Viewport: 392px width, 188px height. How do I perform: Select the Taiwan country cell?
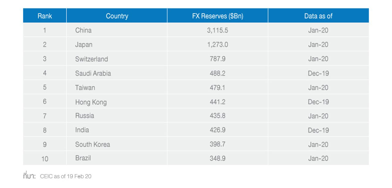pyautogui.click(x=85, y=88)
